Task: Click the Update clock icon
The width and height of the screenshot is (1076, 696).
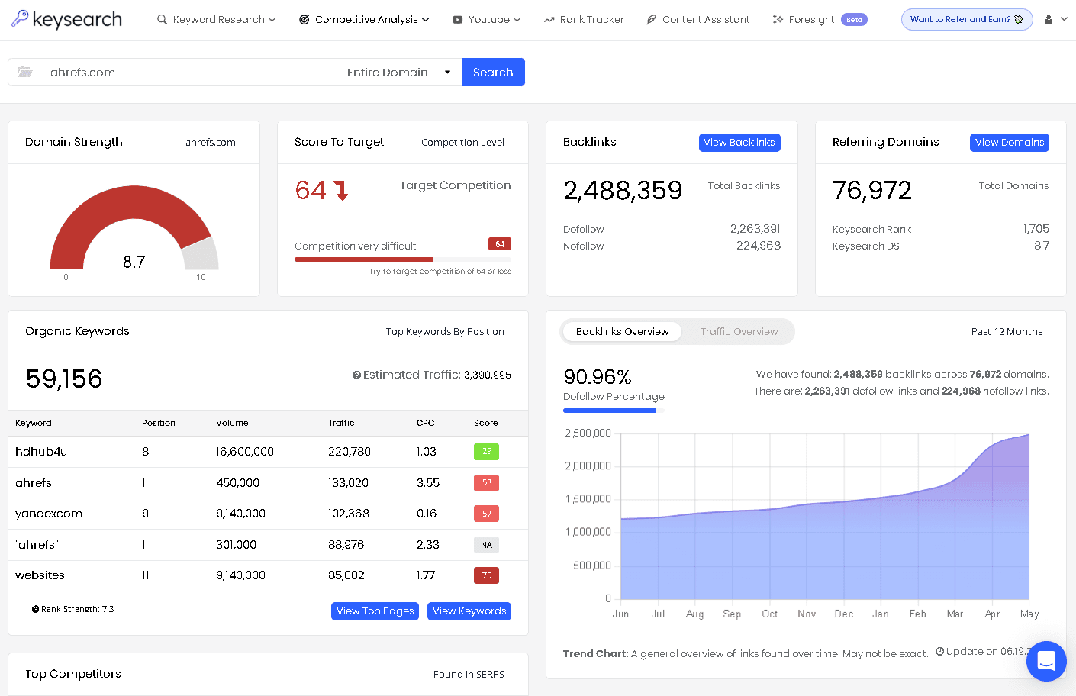Action: (940, 651)
